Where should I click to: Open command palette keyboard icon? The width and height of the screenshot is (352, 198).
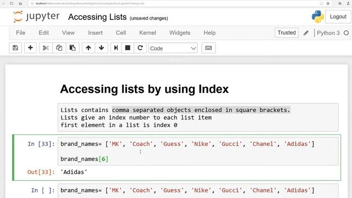(x=208, y=48)
